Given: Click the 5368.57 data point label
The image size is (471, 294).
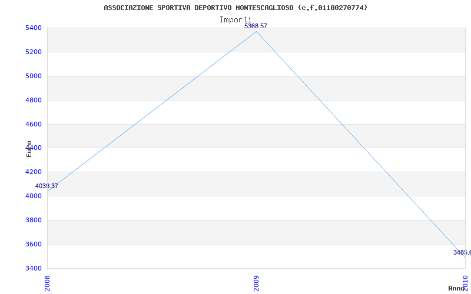Looking at the screenshot, I should [256, 26].
